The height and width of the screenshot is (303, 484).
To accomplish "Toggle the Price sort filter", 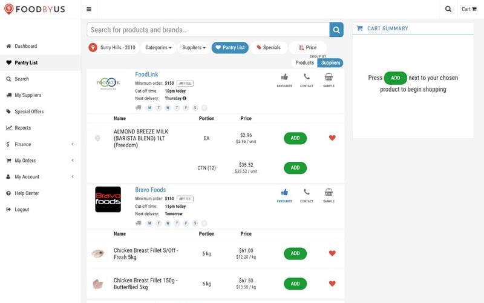I will 308,48.
